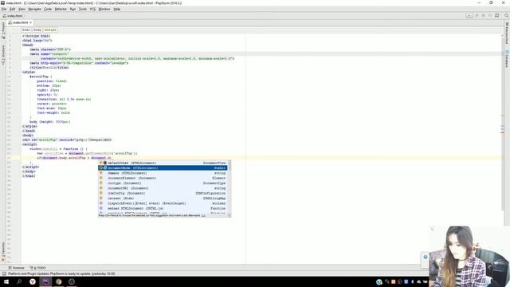Open the Favorites tool window sidebar

tap(3, 252)
